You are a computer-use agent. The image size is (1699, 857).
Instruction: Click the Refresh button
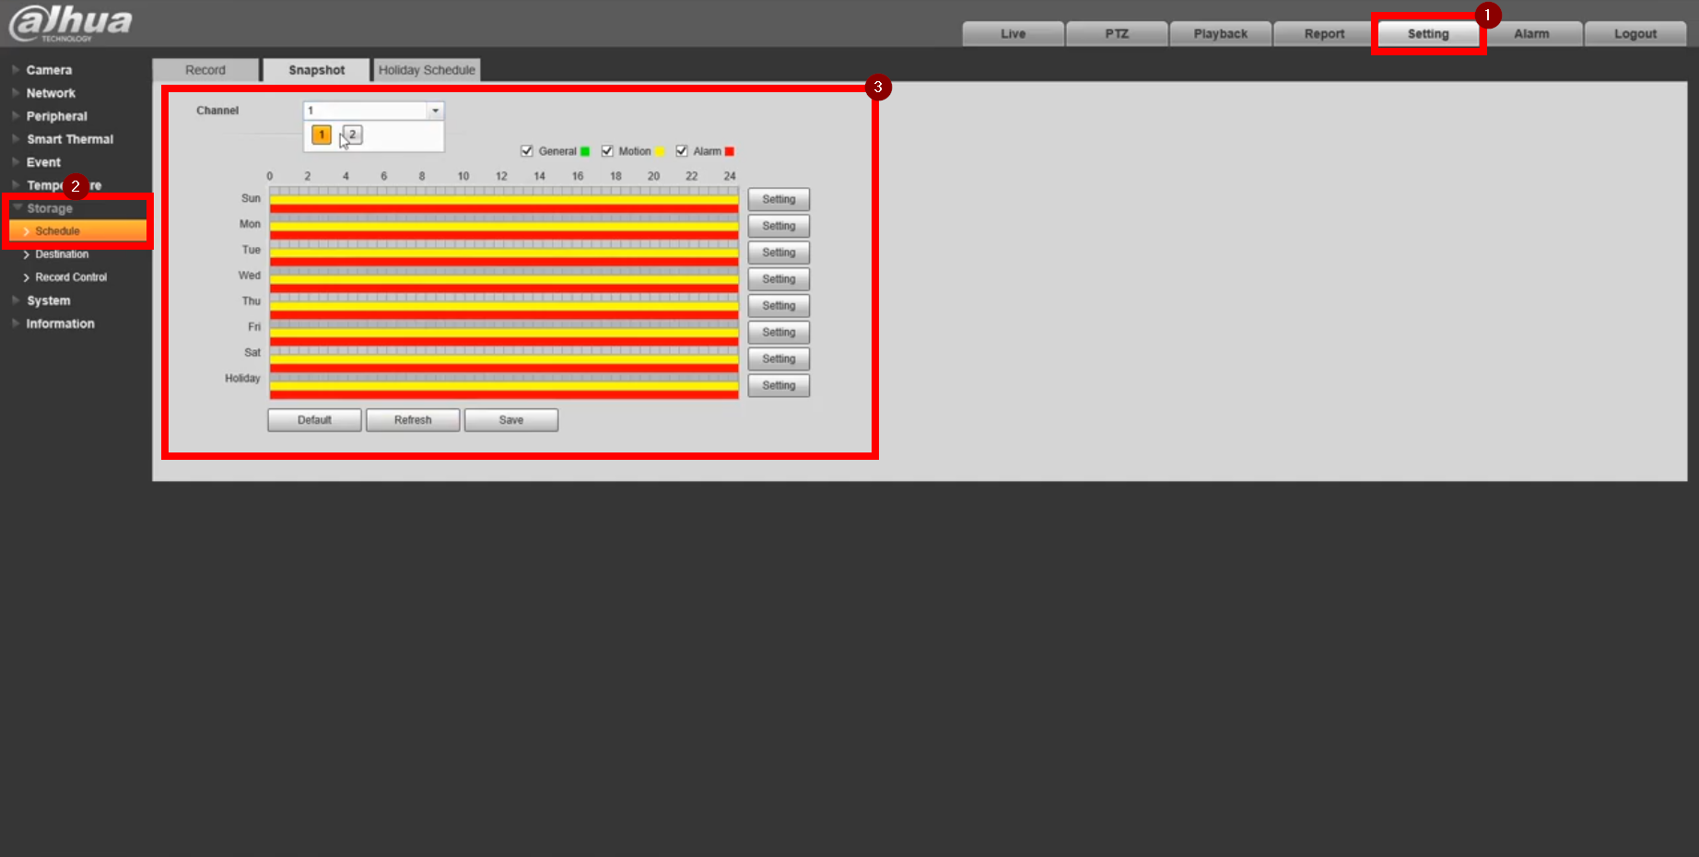[413, 420]
